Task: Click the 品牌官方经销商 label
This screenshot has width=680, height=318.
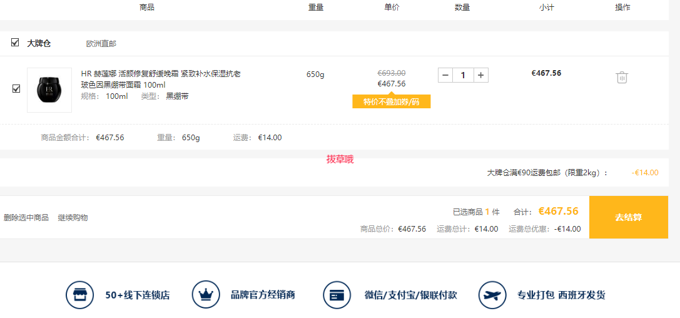Action: pyautogui.click(x=263, y=295)
